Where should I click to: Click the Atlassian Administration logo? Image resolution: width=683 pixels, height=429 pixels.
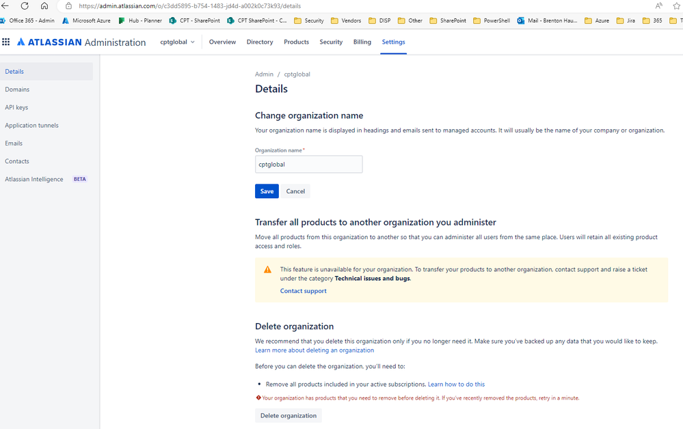click(x=81, y=42)
